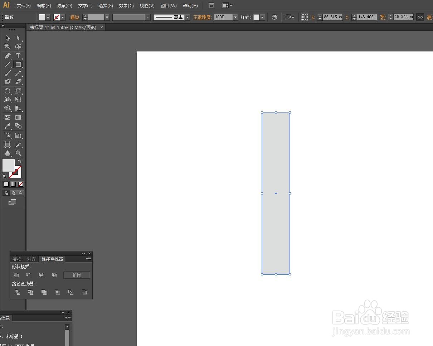Select the Direct Selection tool
Screen dimensions: 433x346
(x=18, y=38)
